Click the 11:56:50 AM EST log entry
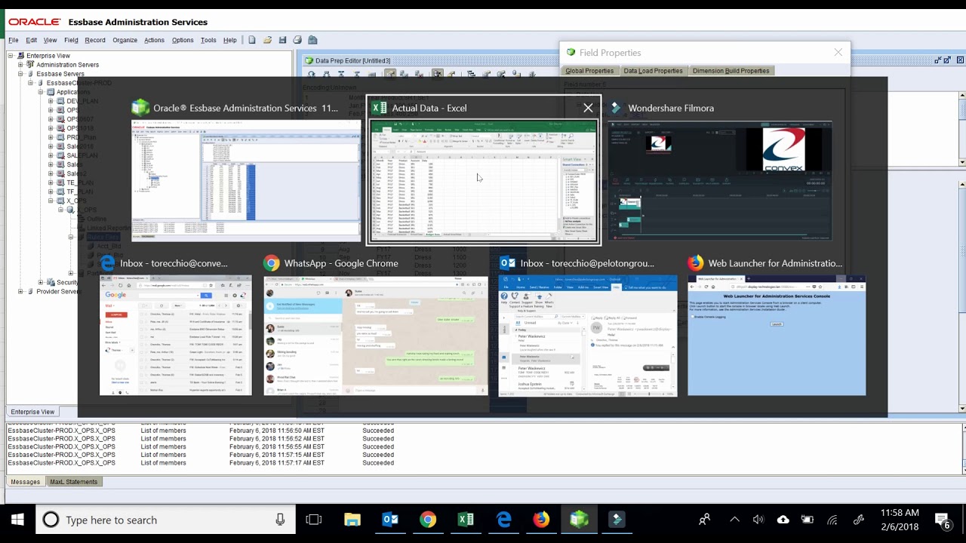Viewport: 966px width, 543px height. 277,430
